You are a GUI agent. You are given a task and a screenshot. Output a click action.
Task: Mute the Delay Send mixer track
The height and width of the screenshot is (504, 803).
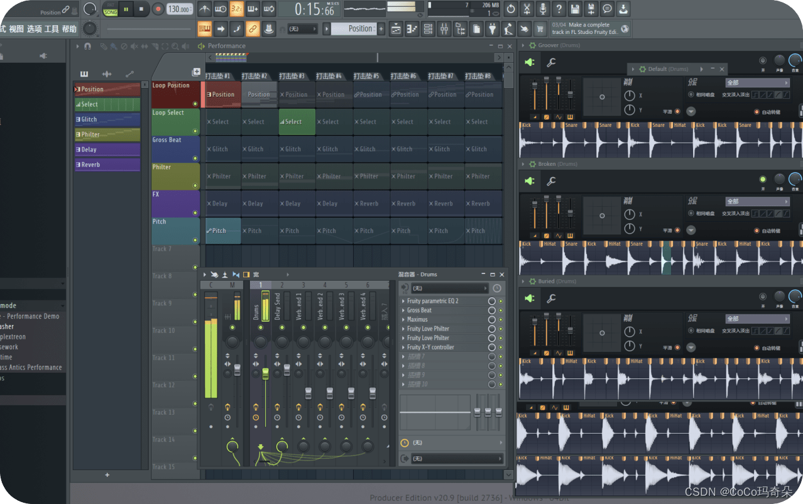(281, 327)
